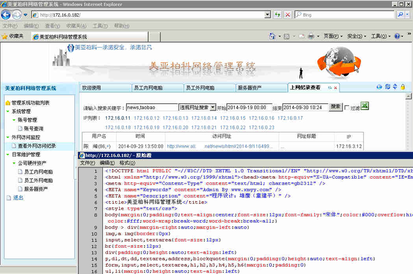
Task: Click the search keyword input field
Action: [x=152, y=108]
